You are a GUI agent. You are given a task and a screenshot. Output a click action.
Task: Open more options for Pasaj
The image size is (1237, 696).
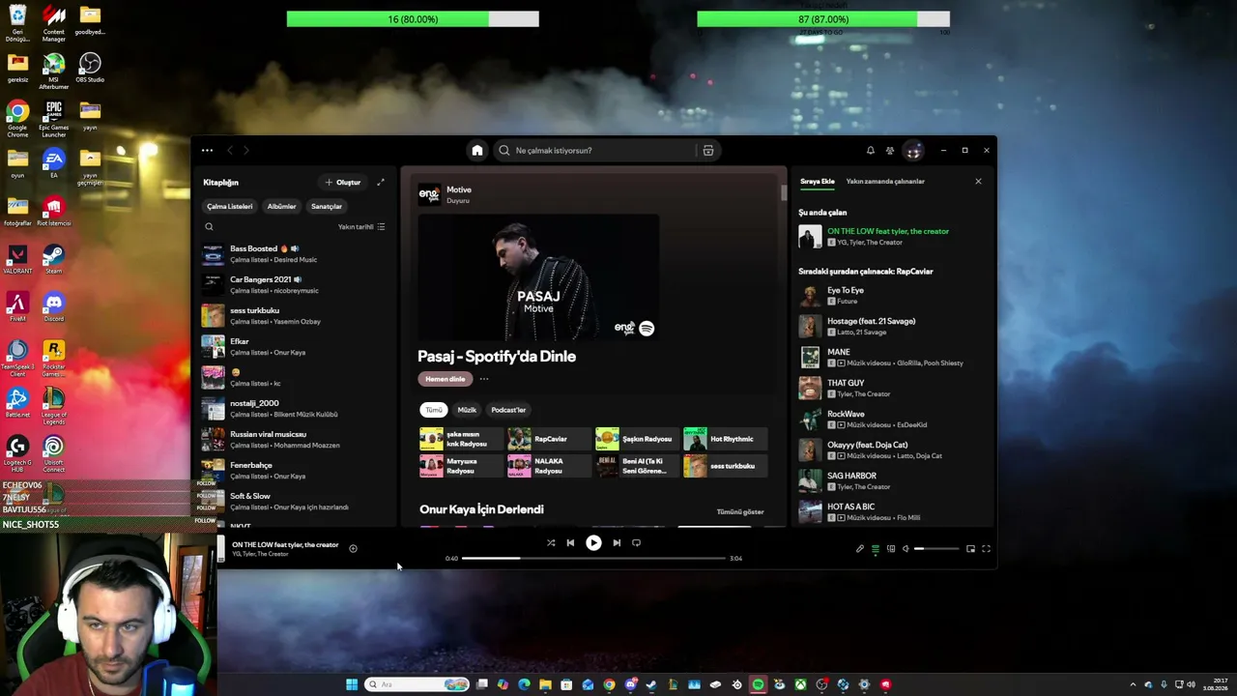tap(484, 379)
